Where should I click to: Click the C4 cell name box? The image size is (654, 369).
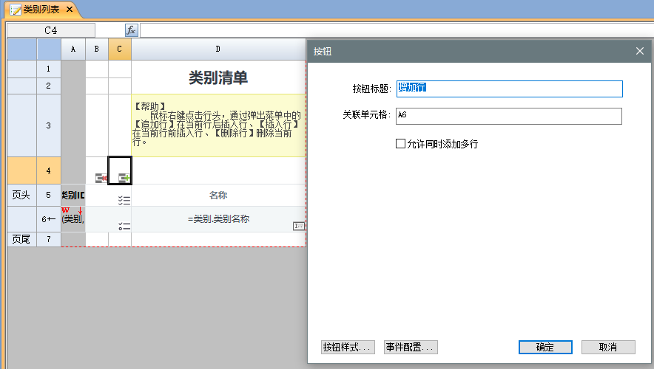tap(50, 30)
